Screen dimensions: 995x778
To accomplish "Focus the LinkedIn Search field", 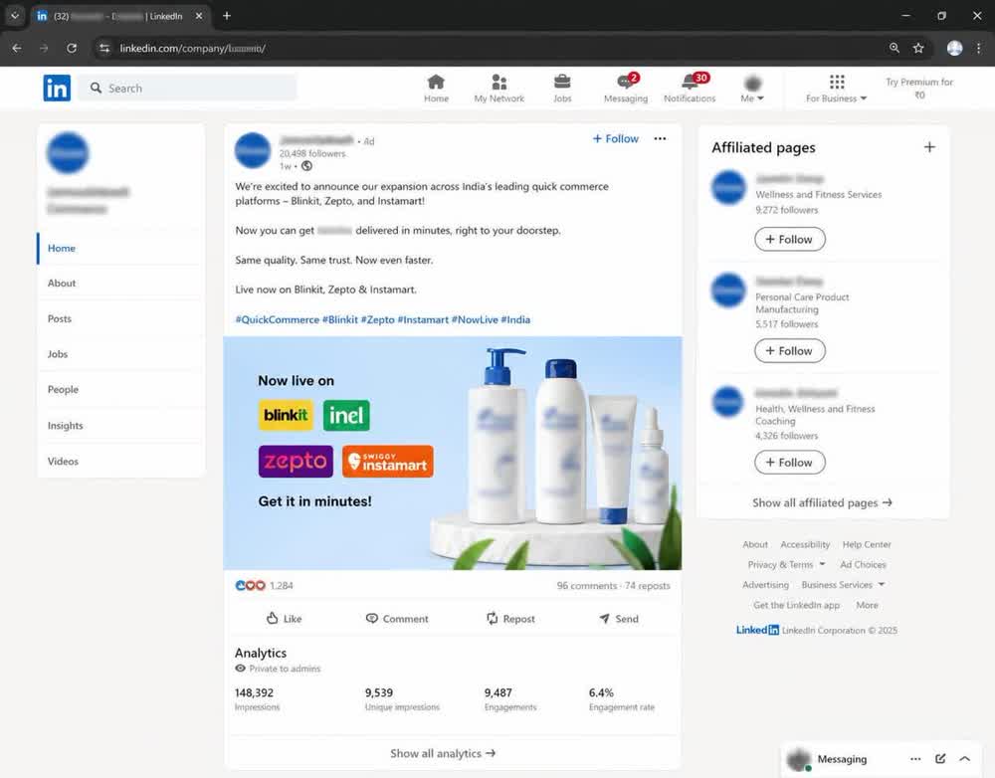I will coord(188,88).
